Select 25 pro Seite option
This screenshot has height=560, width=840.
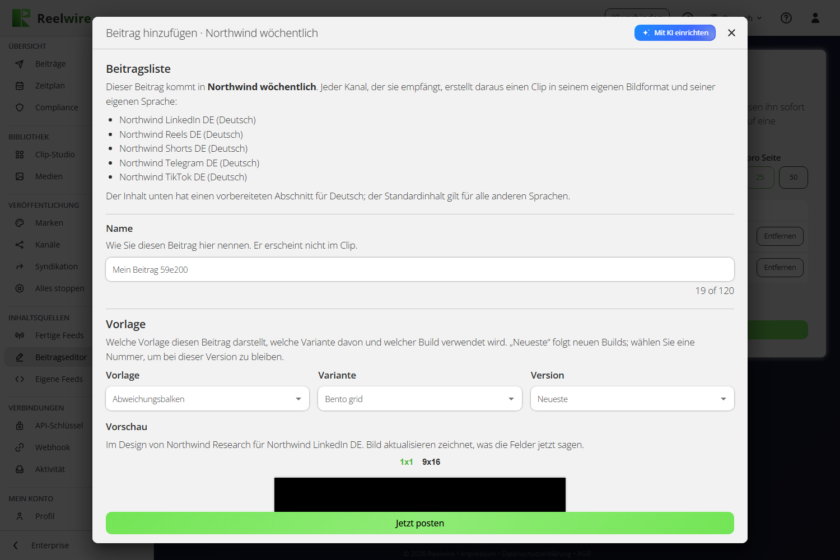coord(760,178)
